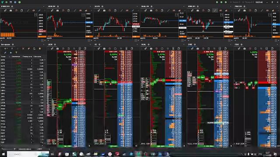Select the SPBE order book title tab
Viewport: 280px width, 157px height.
click(x=190, y=44)
